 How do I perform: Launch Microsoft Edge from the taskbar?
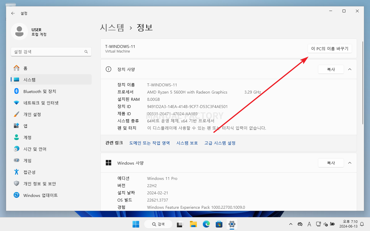pyautogui.click(x=206, y=224)
